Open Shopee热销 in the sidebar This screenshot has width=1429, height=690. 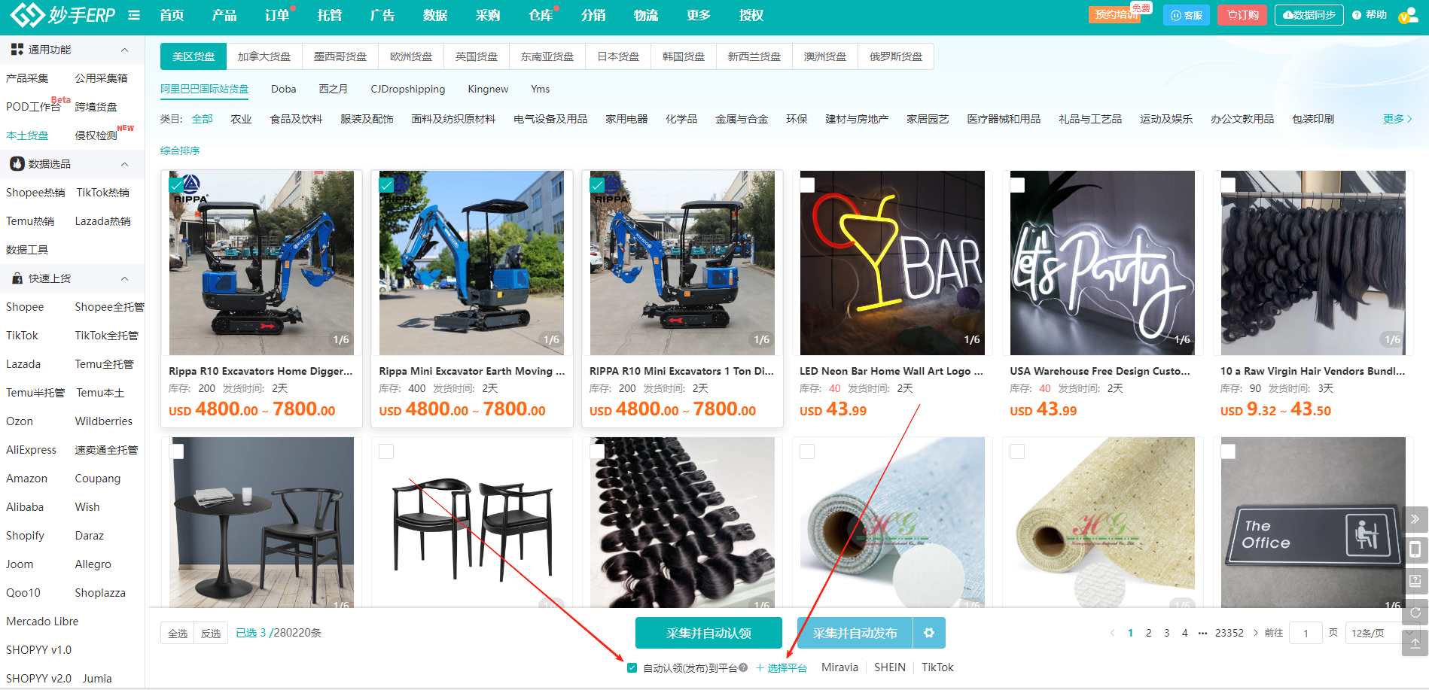(x=35, y=193)
